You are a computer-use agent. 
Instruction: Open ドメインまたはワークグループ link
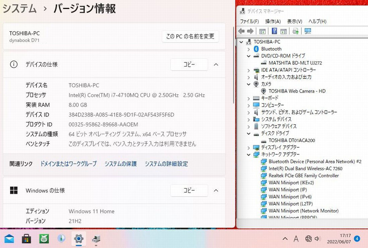[69, 164]
